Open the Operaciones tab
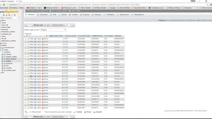The width and height of the screenshot is (212, 119). coord(123,15)
